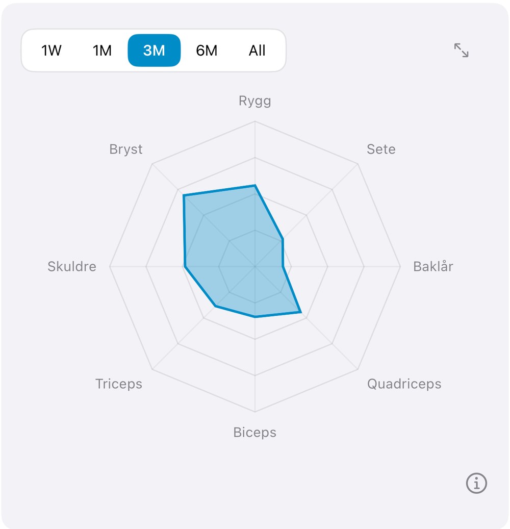Expand the radar chart to fullscreen
Image resolution: width=510 pixels, height=529 pixels.
pos(461,51)
